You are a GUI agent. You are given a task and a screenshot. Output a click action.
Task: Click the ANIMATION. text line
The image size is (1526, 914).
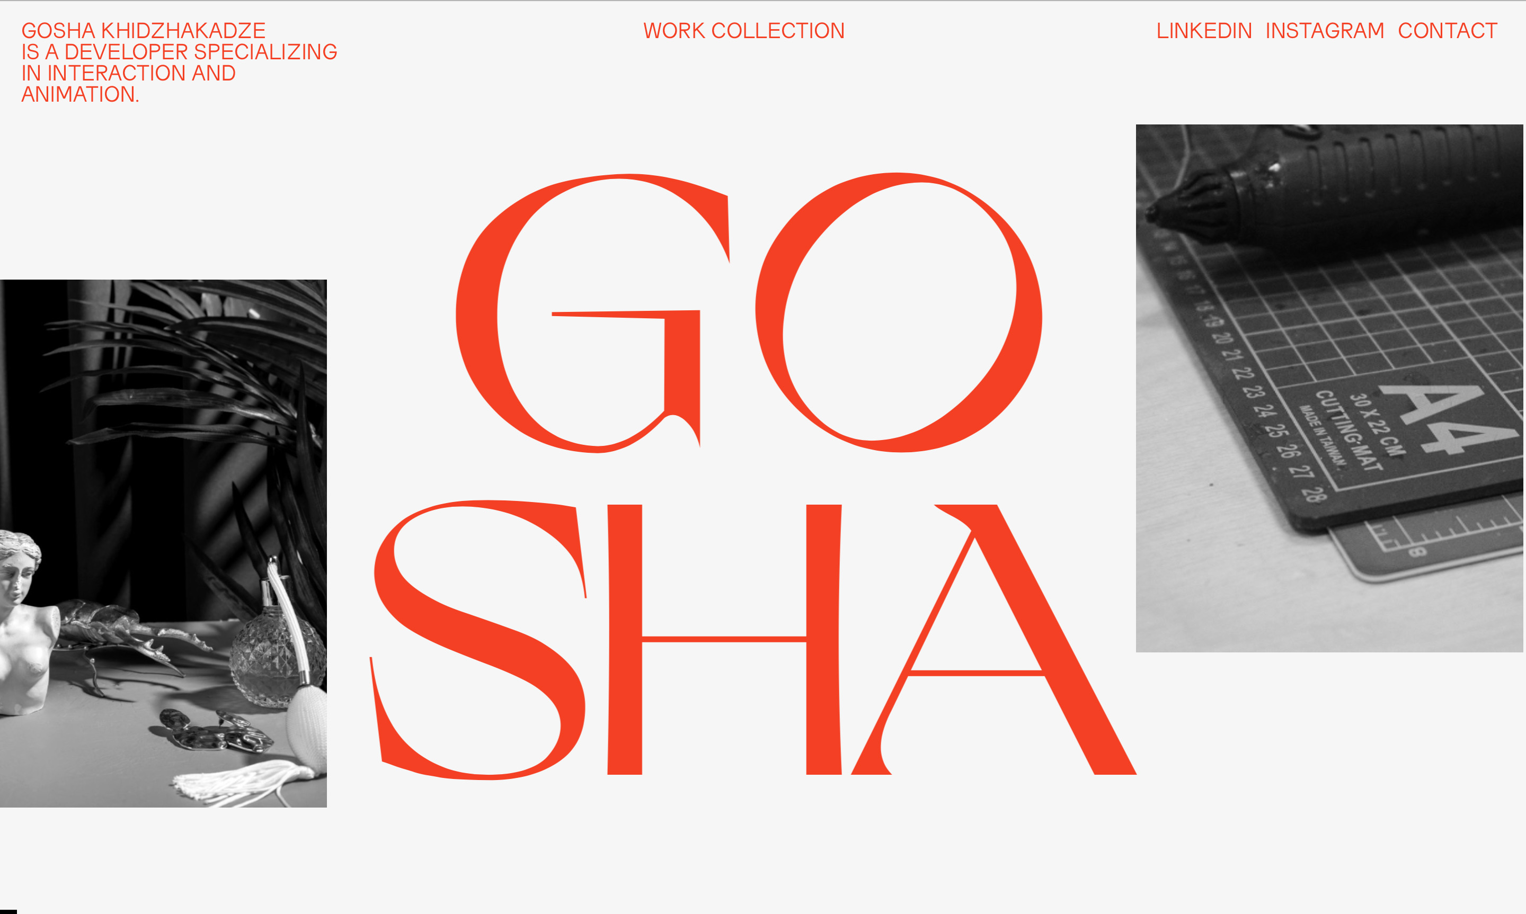click(80, 94)
